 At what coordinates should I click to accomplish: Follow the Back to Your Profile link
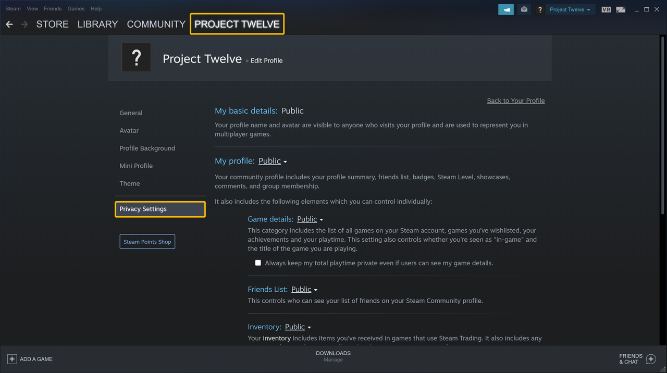pos(516,101)
